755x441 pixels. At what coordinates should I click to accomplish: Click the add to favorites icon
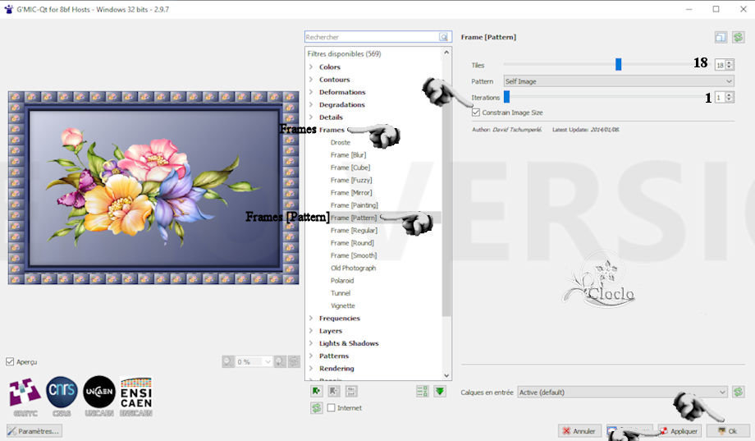pos(316,391)
